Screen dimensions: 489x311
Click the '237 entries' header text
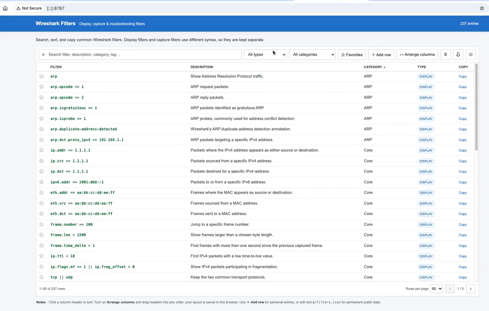click(470, 24)
